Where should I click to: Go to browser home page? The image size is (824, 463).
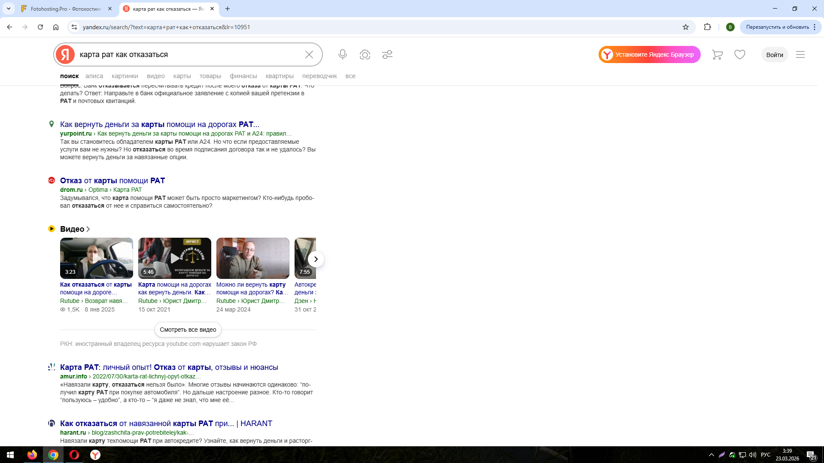point(56,27)
